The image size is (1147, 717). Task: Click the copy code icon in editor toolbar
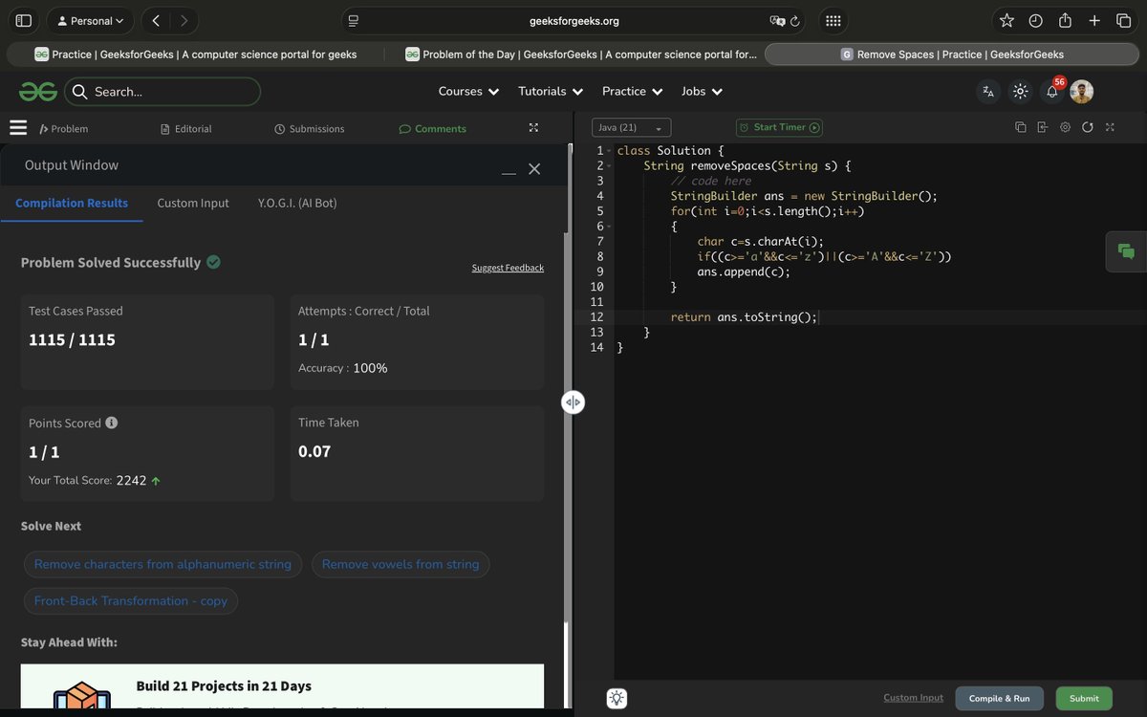pyautogui.click(x=1021, y=127)
